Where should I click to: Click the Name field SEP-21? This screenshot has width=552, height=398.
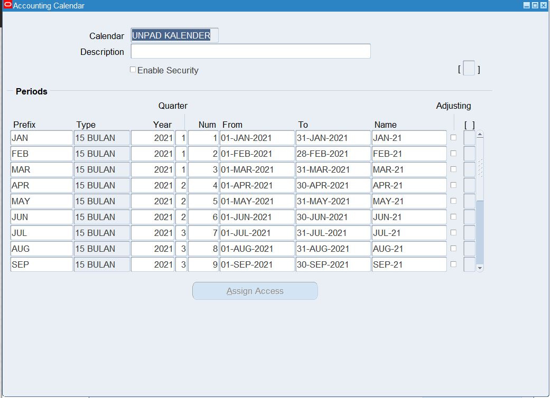pos(409,264)
